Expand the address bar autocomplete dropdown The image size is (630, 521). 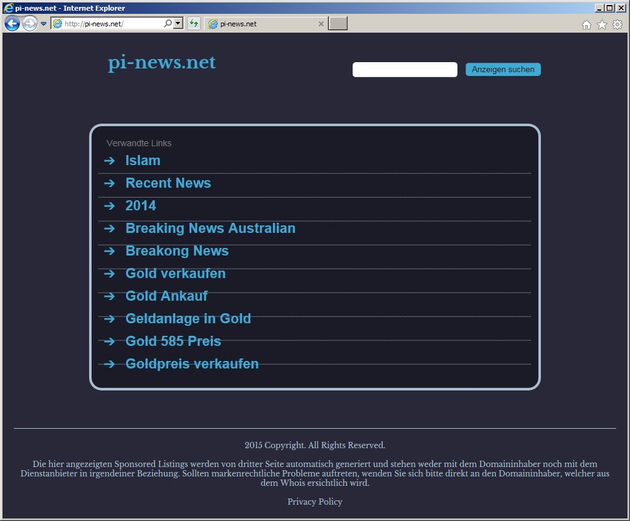[178, 24]
